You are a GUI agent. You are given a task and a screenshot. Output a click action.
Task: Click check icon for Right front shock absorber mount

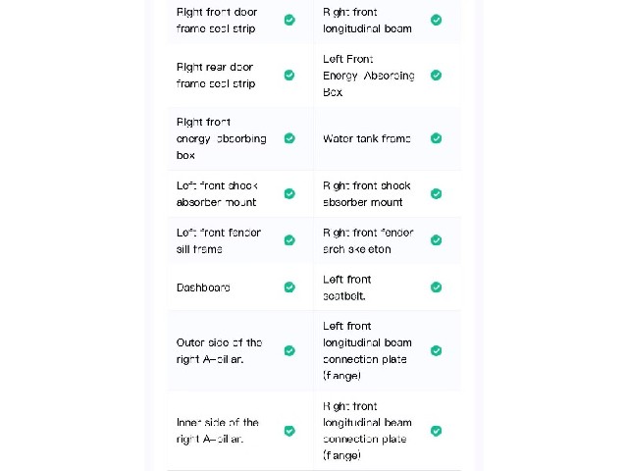pyautogui.click(x=436, y=194)
